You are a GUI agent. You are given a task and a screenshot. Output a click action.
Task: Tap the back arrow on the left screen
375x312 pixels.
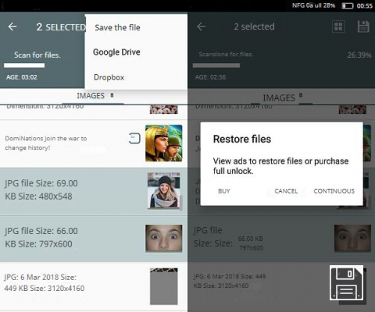(x=12, y=27)
